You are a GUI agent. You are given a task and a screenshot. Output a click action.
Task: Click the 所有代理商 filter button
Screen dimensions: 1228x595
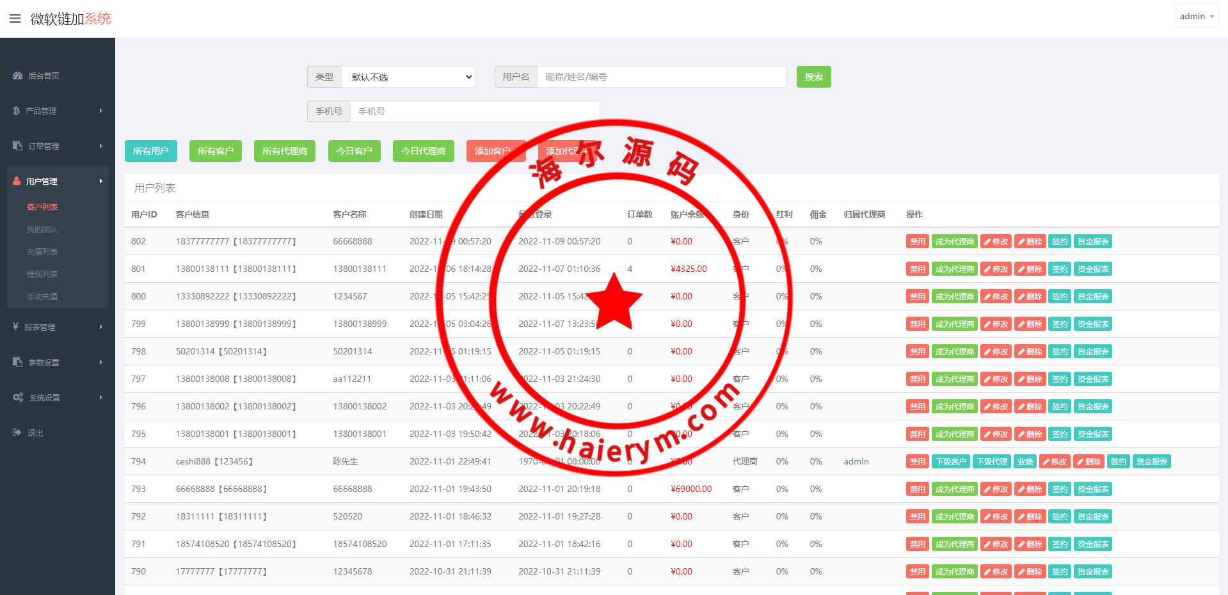(285, 151)
